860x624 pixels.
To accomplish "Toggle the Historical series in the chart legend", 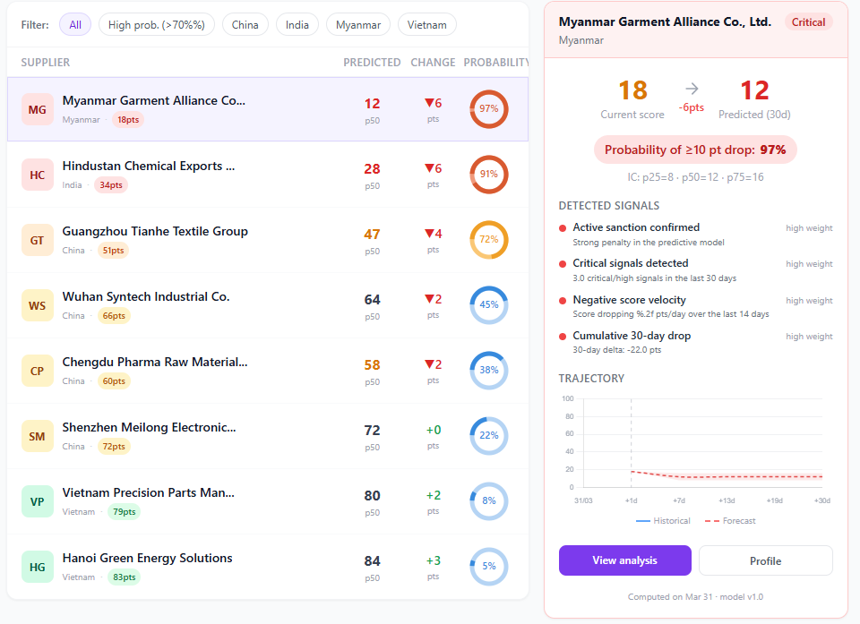I will (x=663, y=520).
